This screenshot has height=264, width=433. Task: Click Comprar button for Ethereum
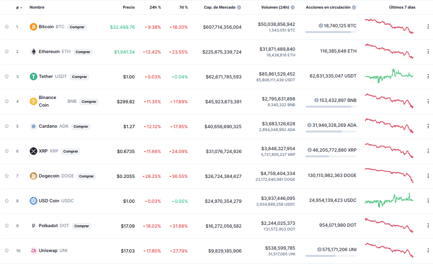coord(83,52)
